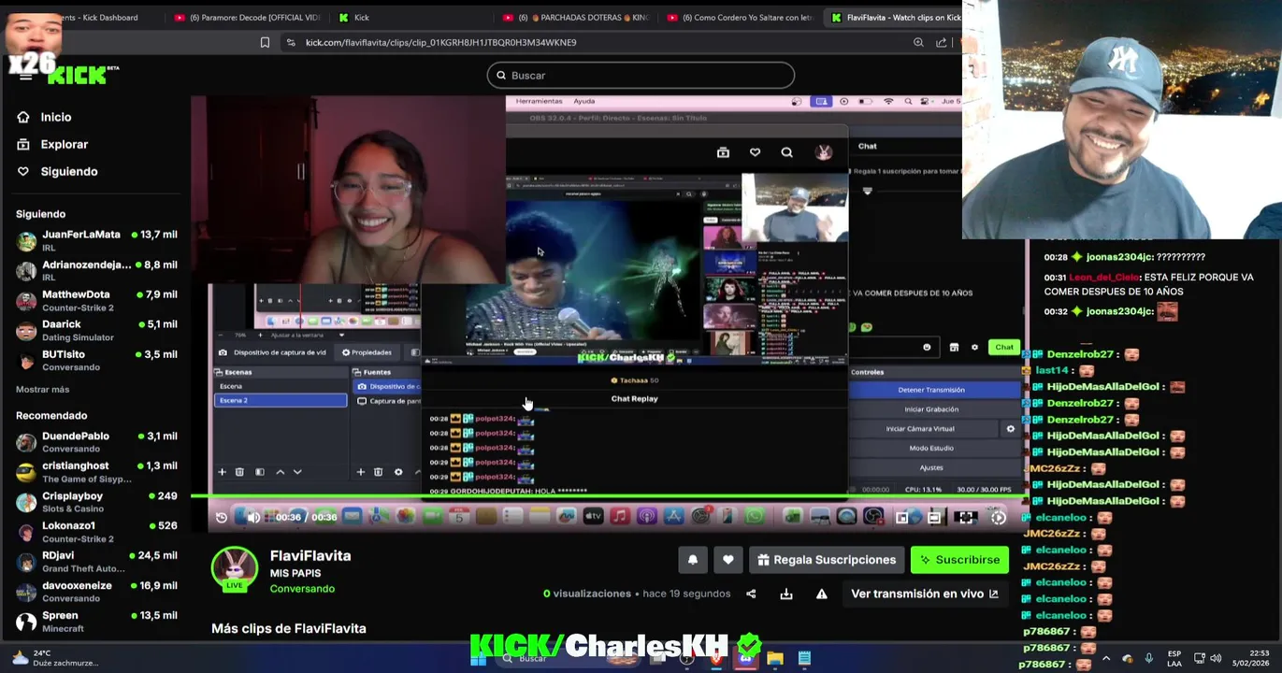
Task: Open the Adrianozendeja channel in the sidebar
Action: point(96,270)
